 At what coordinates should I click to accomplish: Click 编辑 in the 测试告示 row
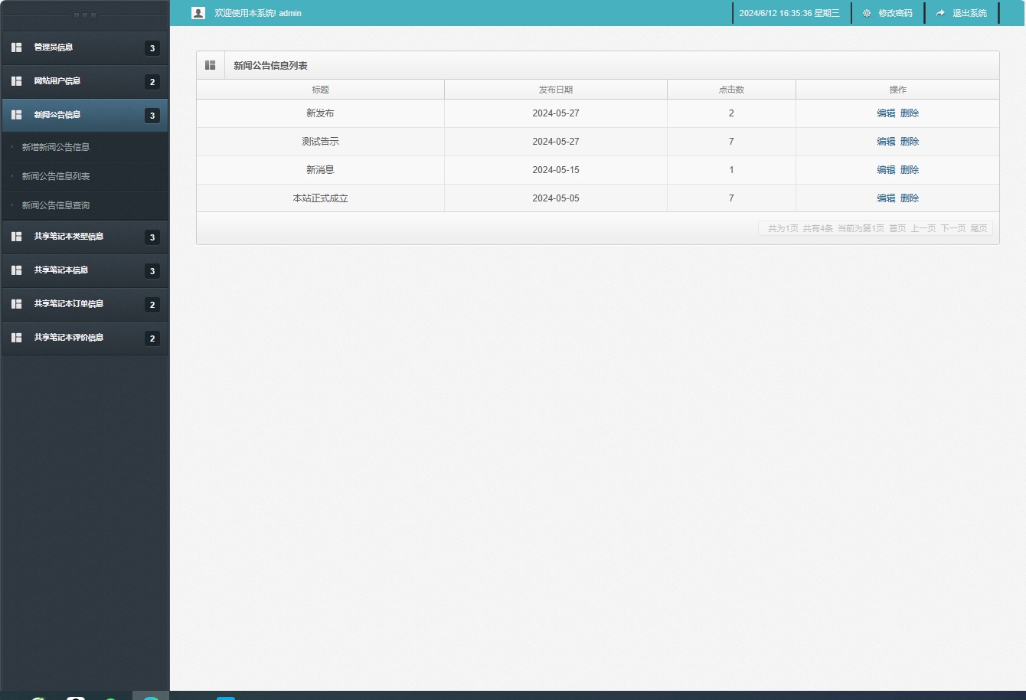[886, 142]
